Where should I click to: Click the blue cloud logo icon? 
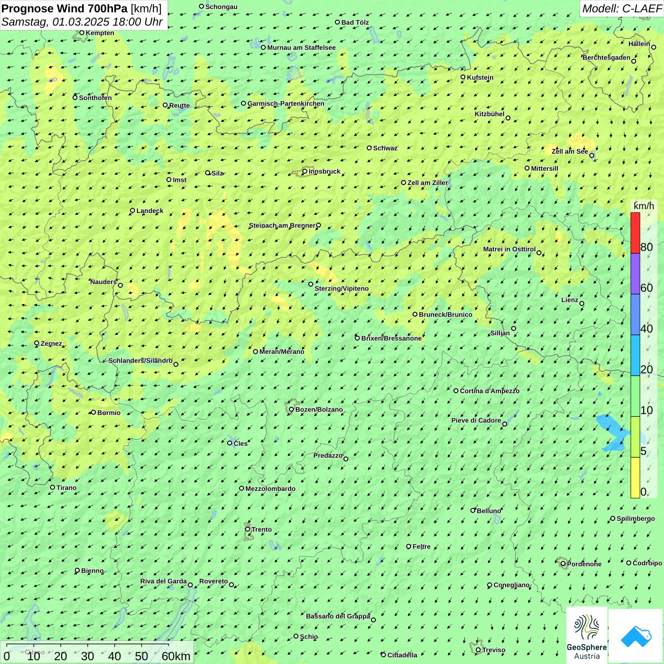636,636
